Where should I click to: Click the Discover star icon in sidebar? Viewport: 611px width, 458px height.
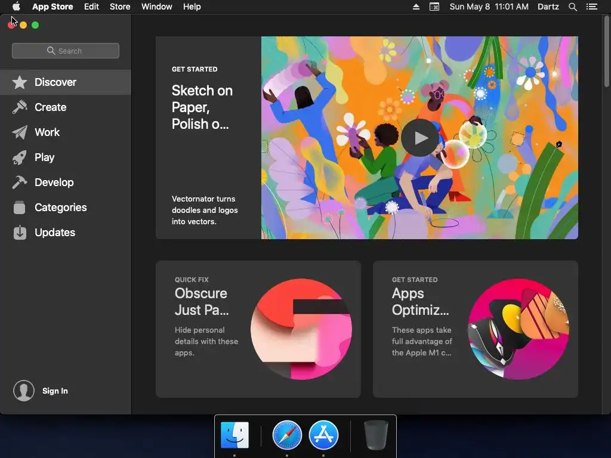20,82
